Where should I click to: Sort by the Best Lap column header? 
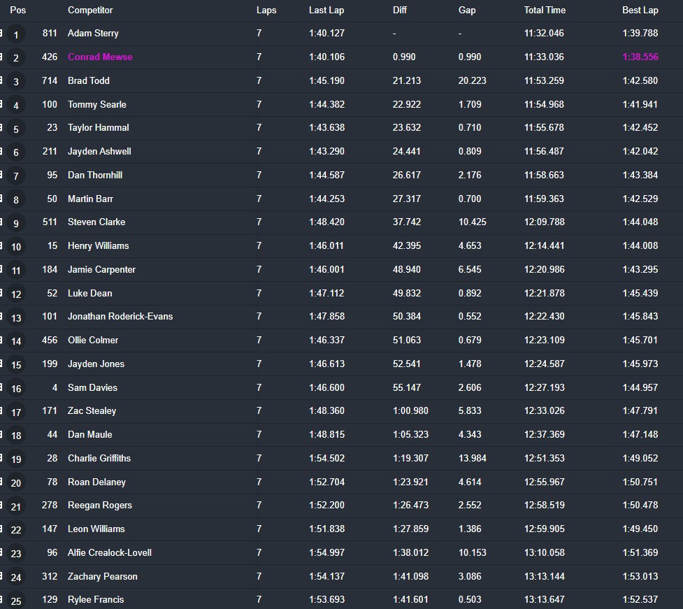[x=640, y=10]
